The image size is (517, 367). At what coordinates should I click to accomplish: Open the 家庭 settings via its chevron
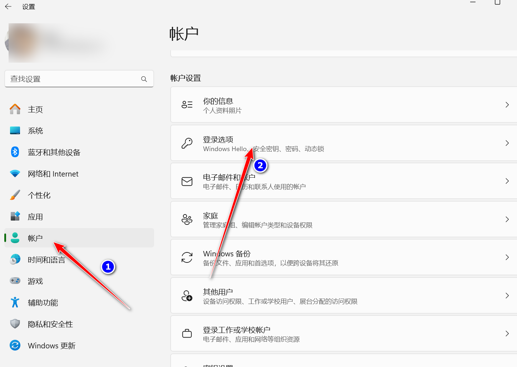click(x=507, y=219)
